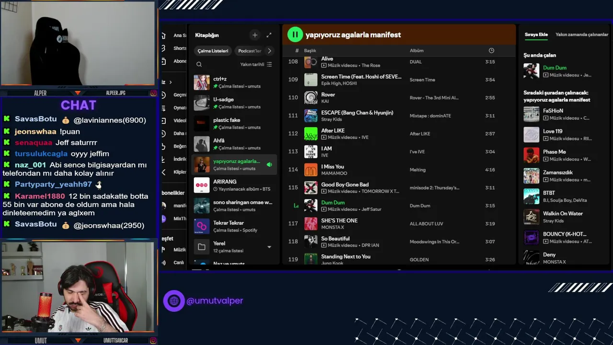Click the list view icon beside Yakın tarihli
This screenshot has height=345, width=613.
[x=269, y=64]
